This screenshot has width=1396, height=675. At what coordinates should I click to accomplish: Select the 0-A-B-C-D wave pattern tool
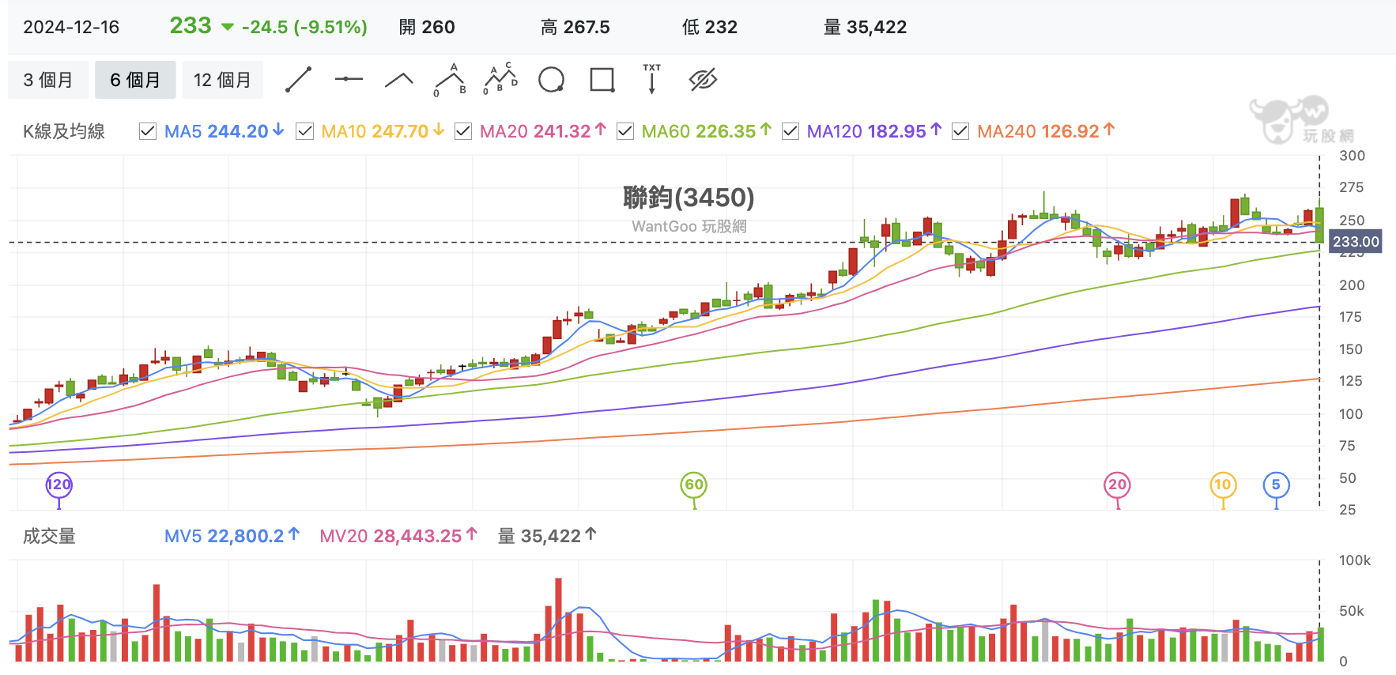pos(500,79)
